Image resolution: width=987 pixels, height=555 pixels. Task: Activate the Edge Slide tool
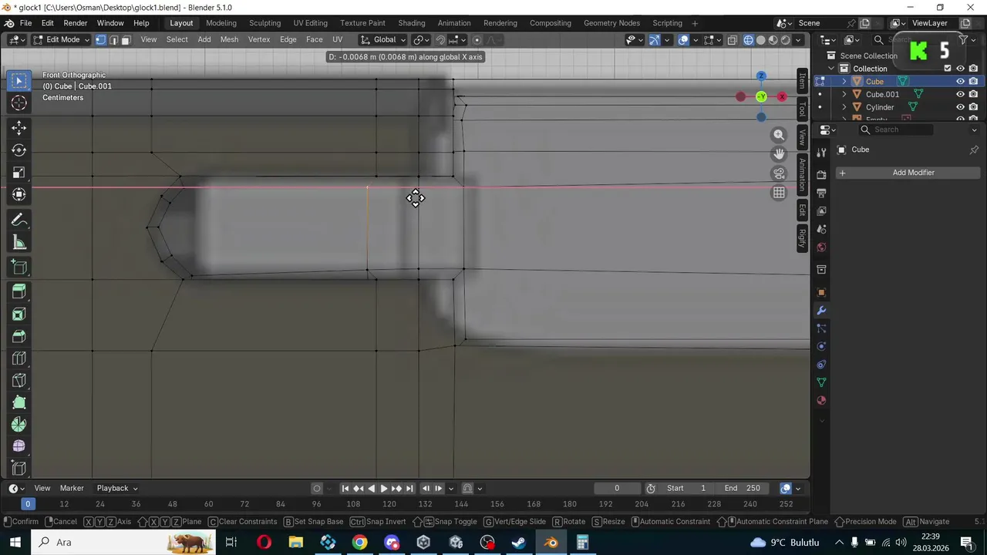point(19,468)
